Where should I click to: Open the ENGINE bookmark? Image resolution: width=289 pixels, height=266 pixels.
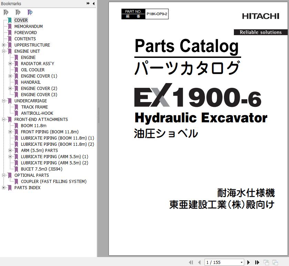28,58
